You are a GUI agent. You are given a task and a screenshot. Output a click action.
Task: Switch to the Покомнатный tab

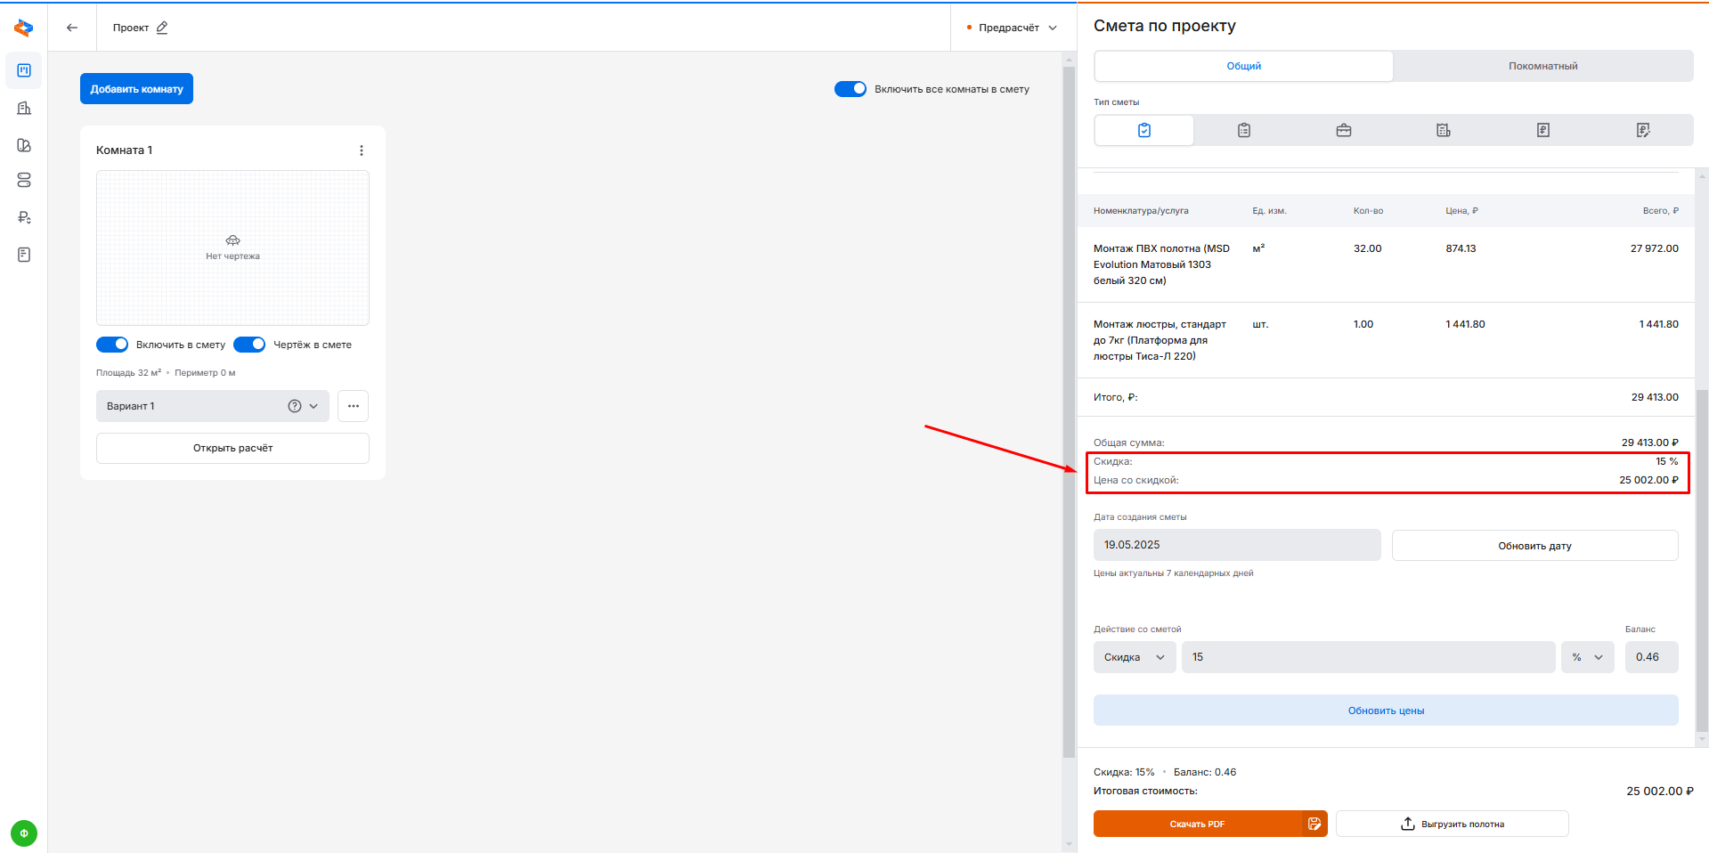click(x=1542, y=66)
